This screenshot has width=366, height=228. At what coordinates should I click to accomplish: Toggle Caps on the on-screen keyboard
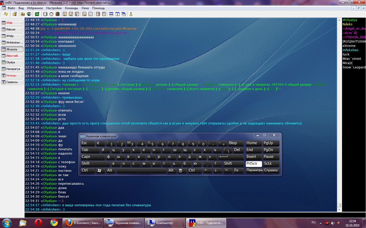coord(93,157)
